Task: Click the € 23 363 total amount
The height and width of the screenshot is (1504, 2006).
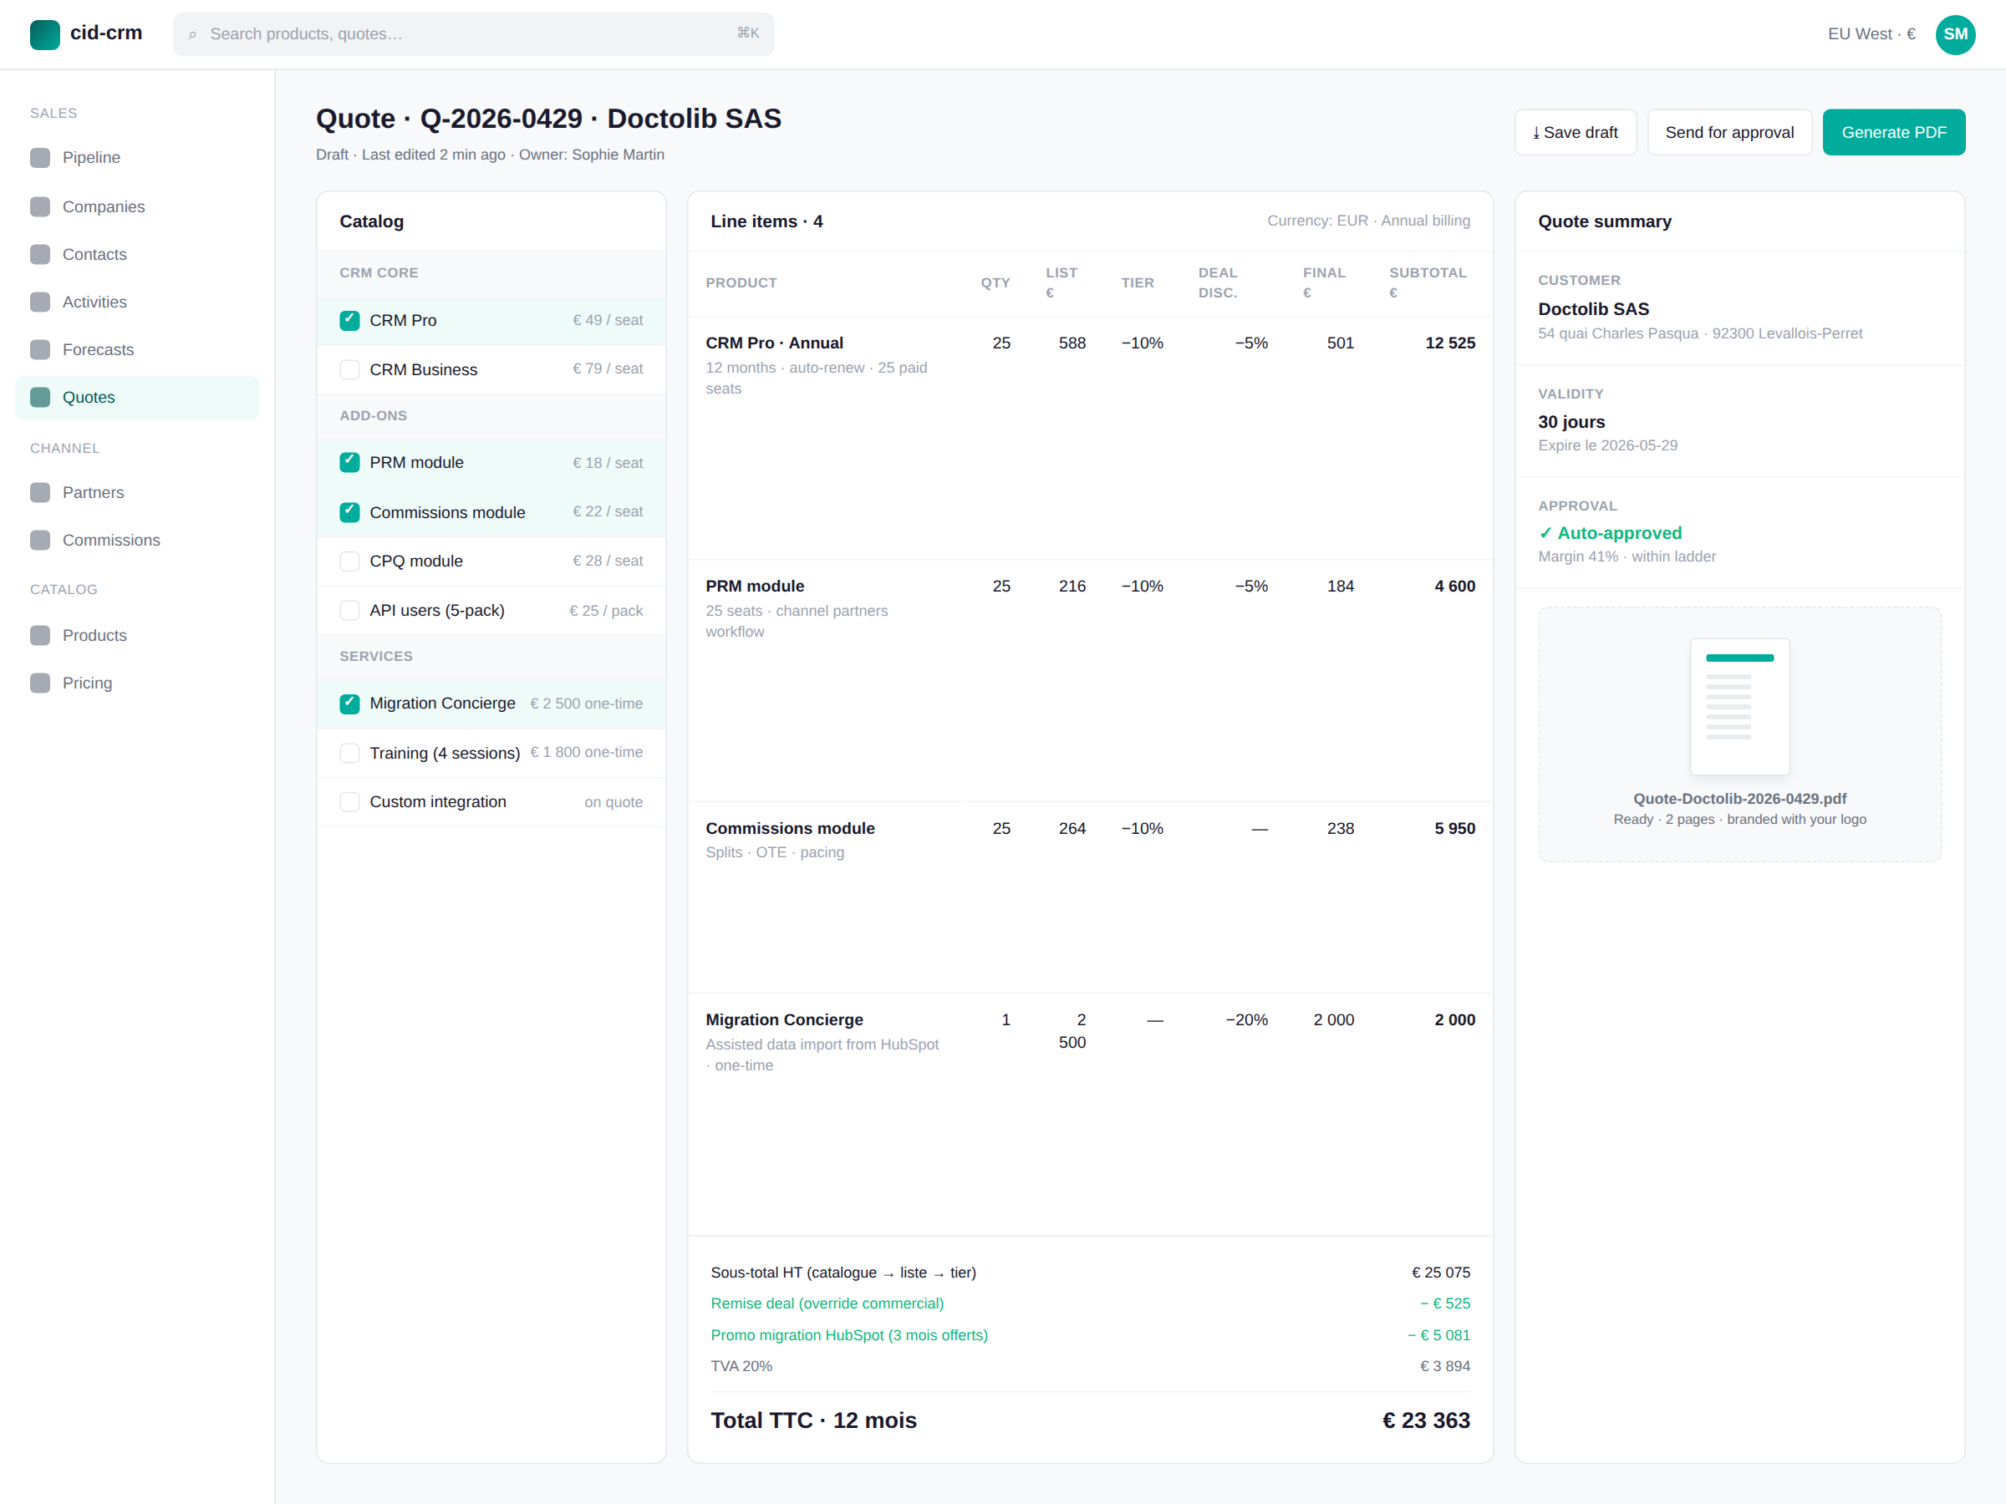Action: click(1426, 1420)
